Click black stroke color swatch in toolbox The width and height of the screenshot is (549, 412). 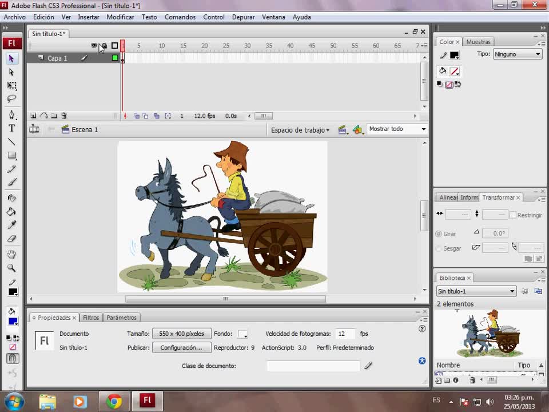[13, 292]
